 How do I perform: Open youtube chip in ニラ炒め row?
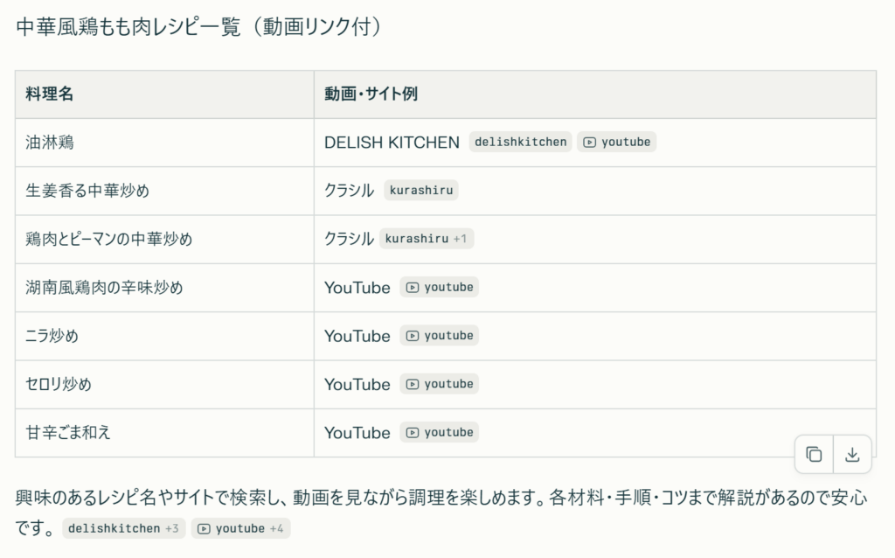[x=440, y=336]
